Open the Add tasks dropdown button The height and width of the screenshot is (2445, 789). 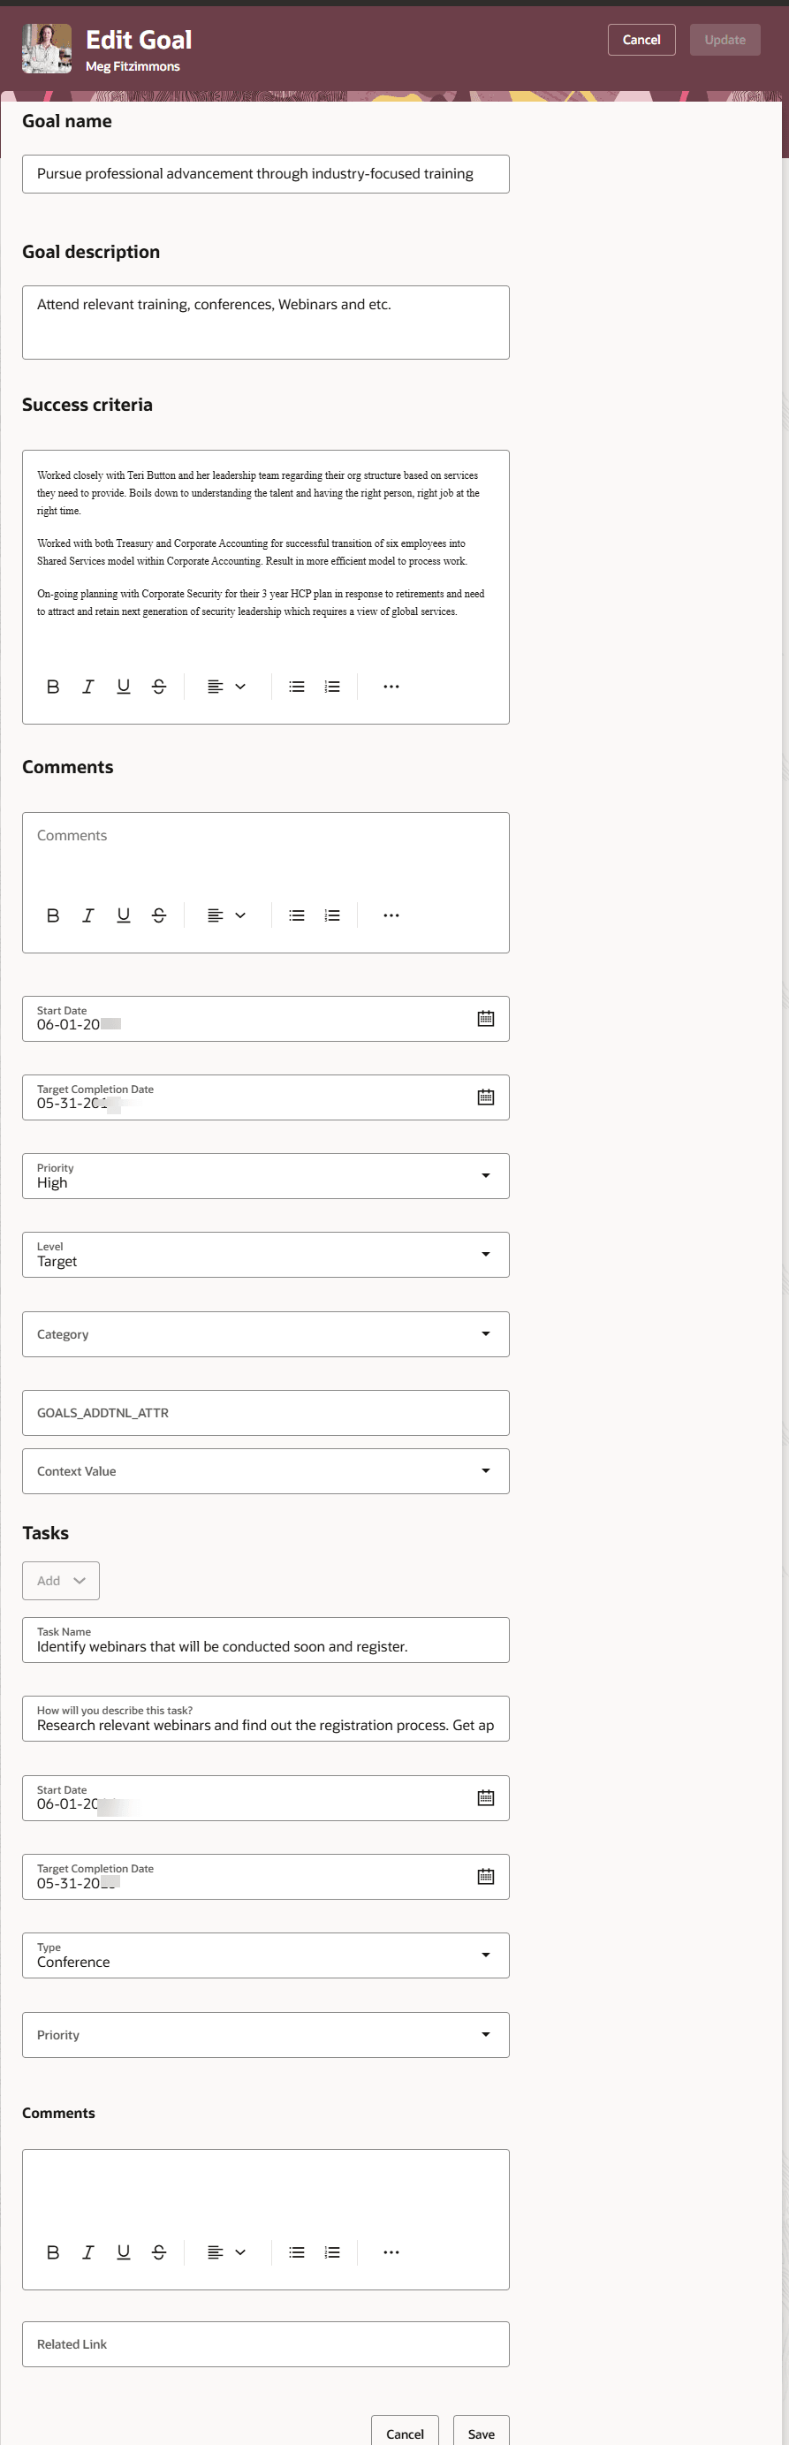[61, 1580]
